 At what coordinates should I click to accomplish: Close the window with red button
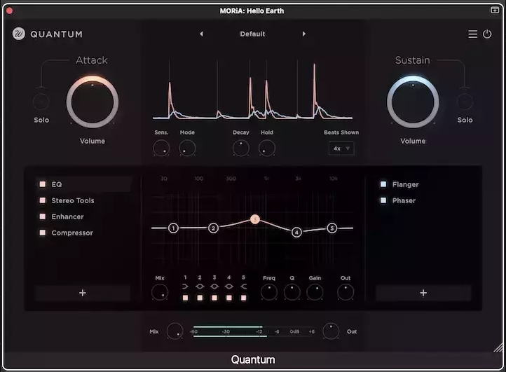(x=9, y=11)
